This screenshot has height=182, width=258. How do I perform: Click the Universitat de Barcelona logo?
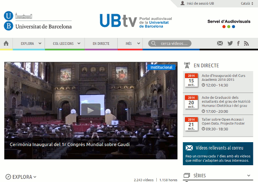coord(38,21)
